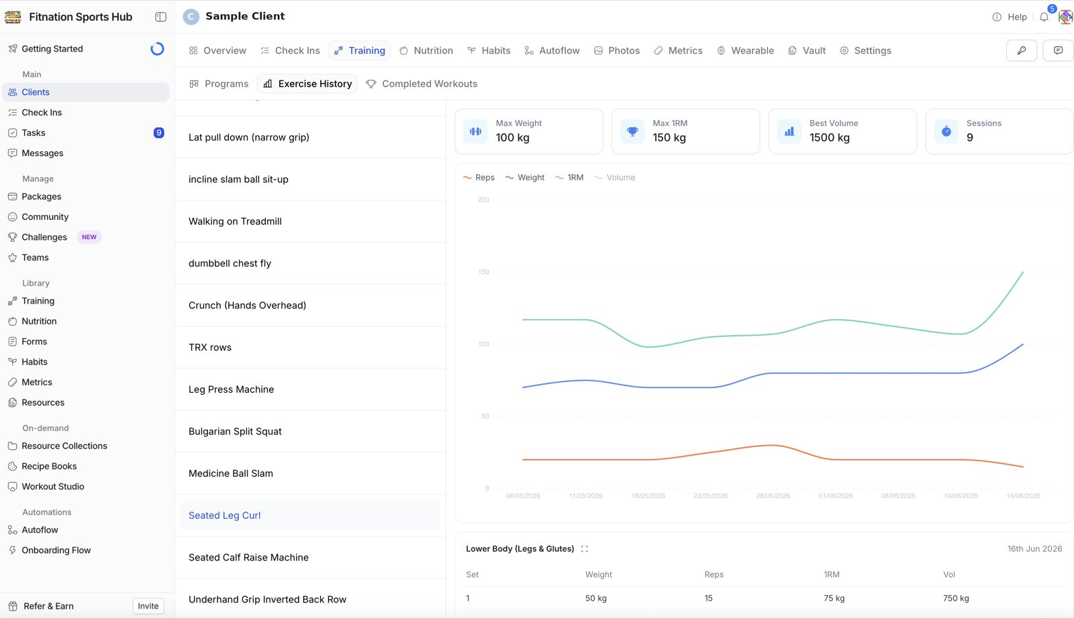The image size is (1074, 618).
Task: Open Library Training in sidebar
Action: [x=86, y=301]
